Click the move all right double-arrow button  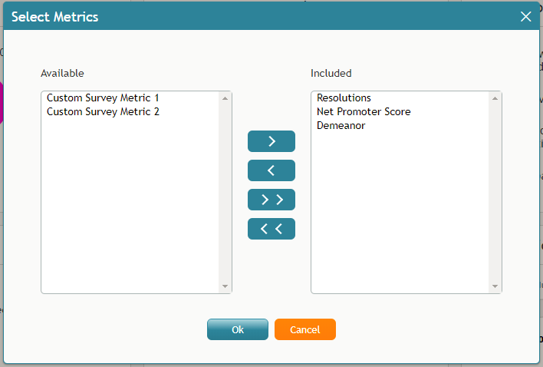[271, 200]
